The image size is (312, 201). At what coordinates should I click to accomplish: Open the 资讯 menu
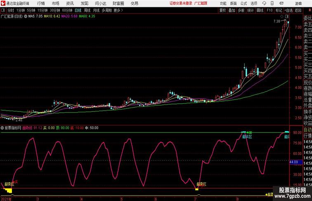pyautogui.click(x=70, y=3)
